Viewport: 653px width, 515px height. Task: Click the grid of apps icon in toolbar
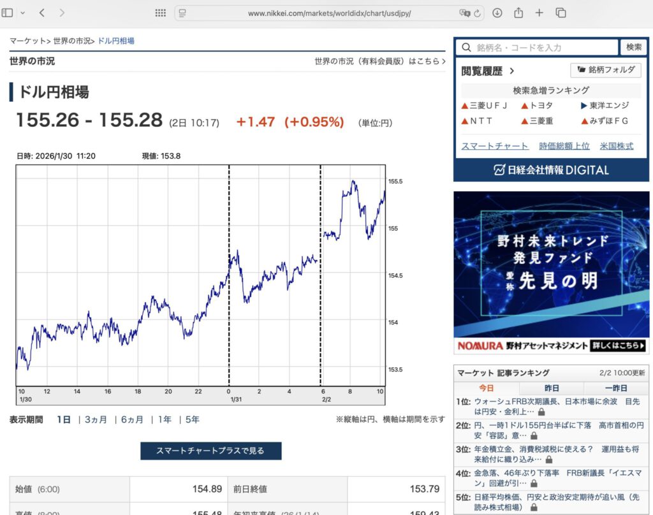(x=160, y=12)
